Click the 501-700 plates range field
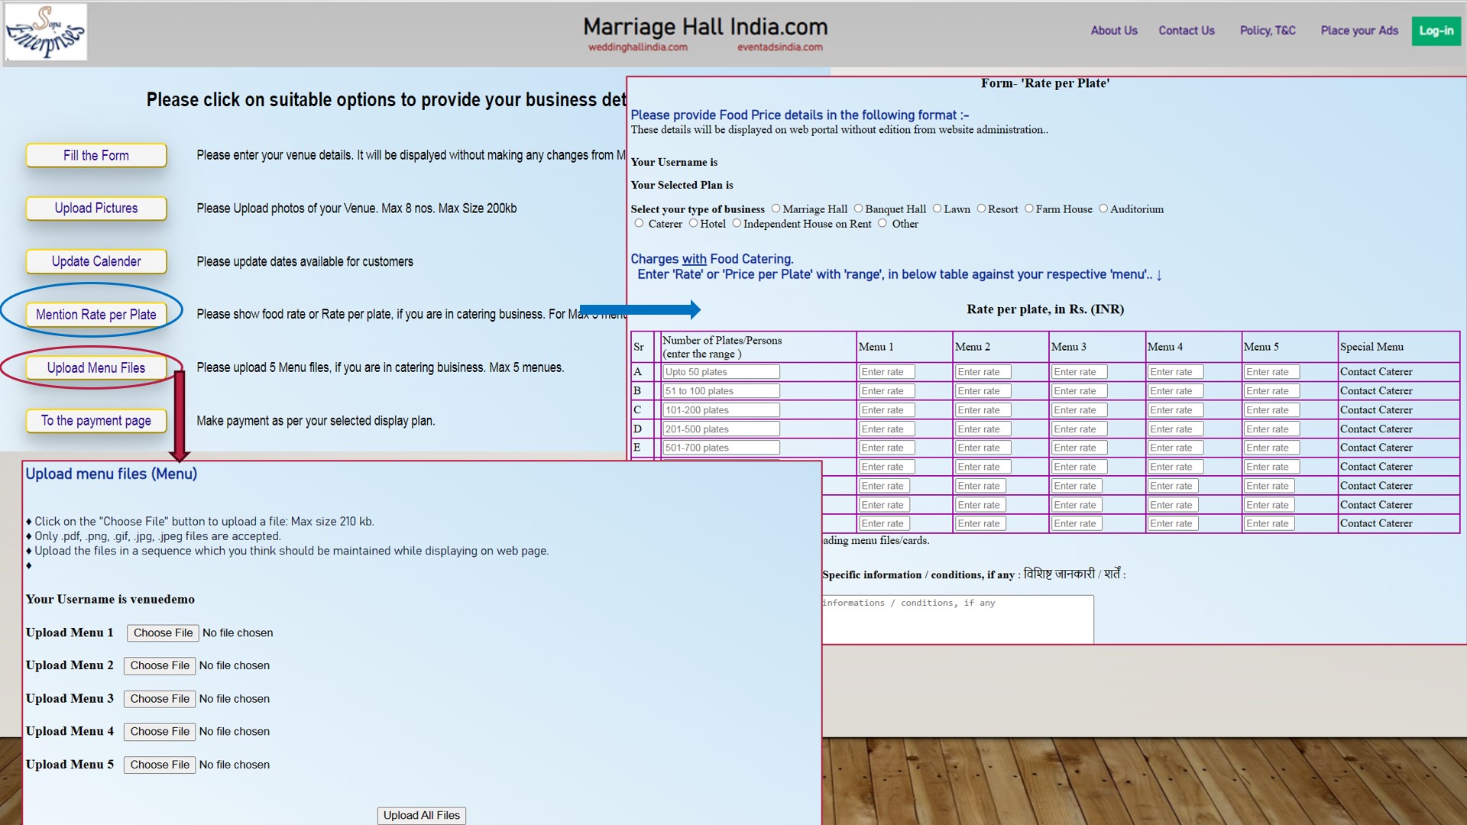The image size is (1467, 825). (721, 448)
